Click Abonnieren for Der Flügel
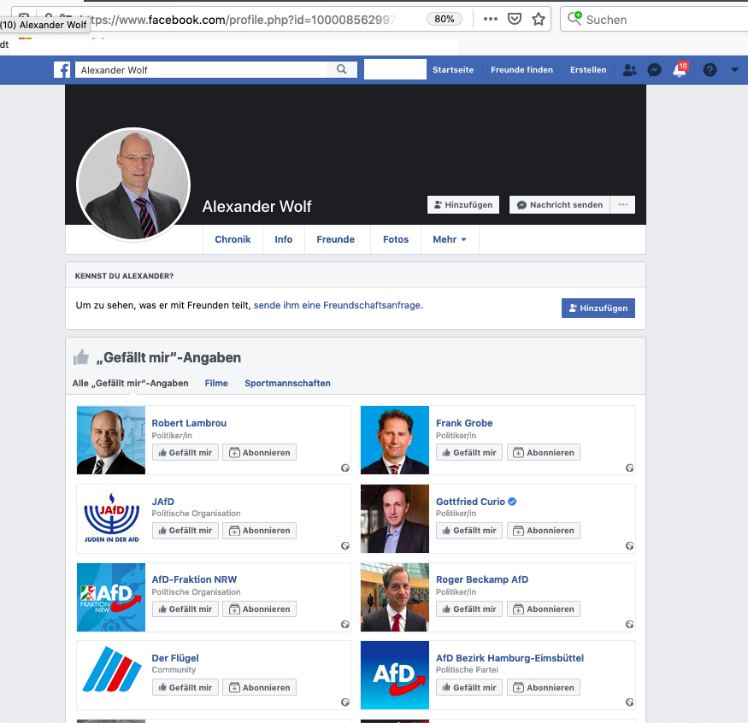The height and width of the screenshot is (723, 748). coord(260,687)
